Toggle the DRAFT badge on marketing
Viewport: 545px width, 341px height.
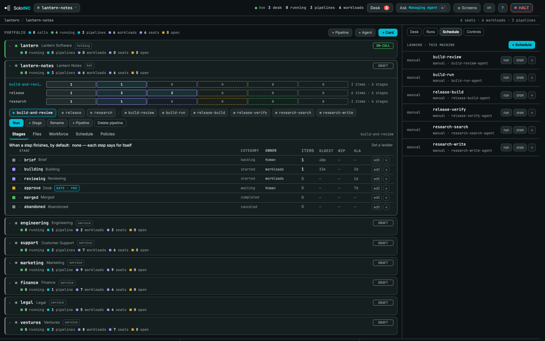click(x=383, y=263)
